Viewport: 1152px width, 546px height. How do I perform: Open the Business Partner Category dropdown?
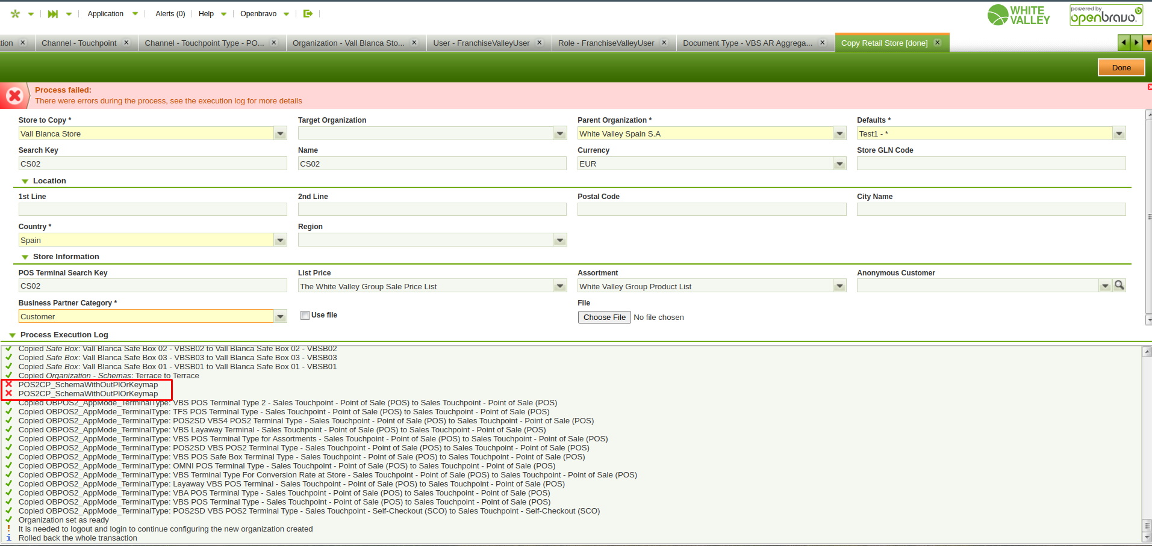coord(280,316)
